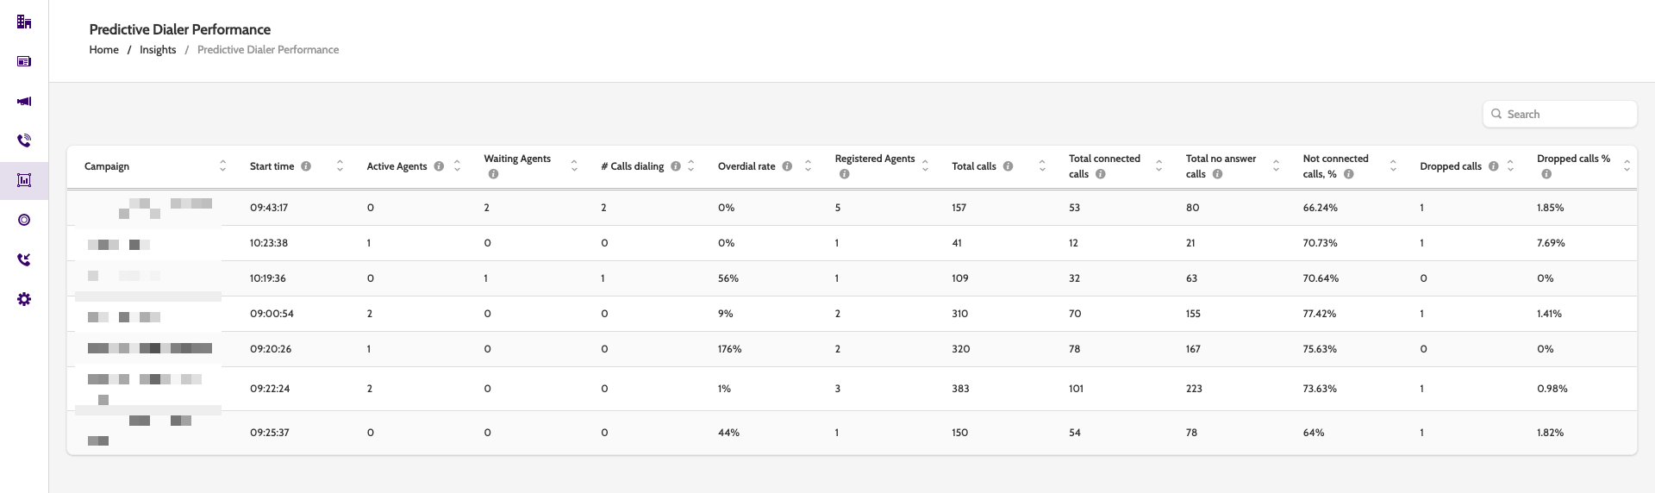
Task: Click info icon for Total connected calls
Action: coord(1101,174)
